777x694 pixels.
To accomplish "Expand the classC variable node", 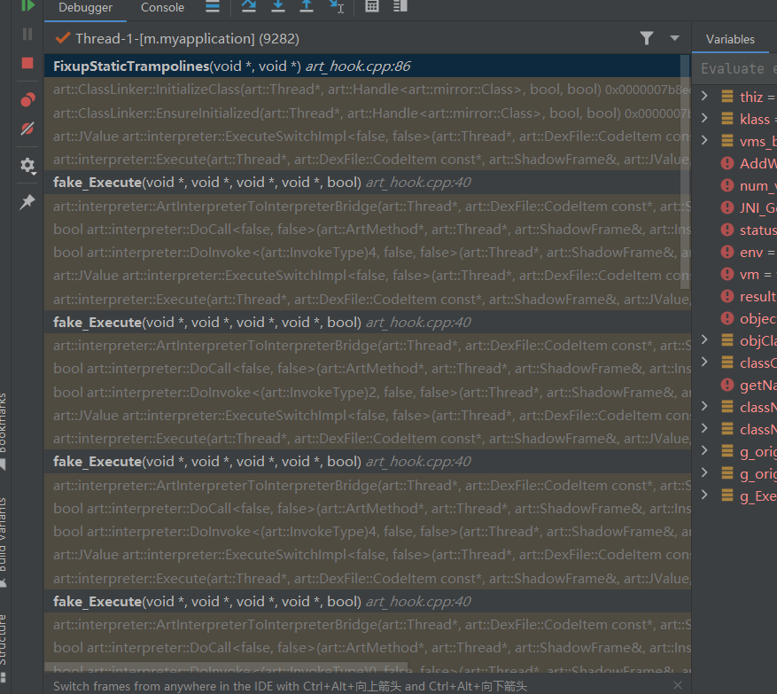I will tap(704, 362).
